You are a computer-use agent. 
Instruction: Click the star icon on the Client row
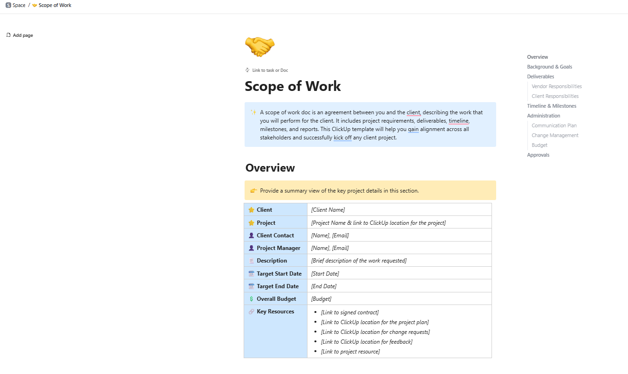(x=251, y=209)
